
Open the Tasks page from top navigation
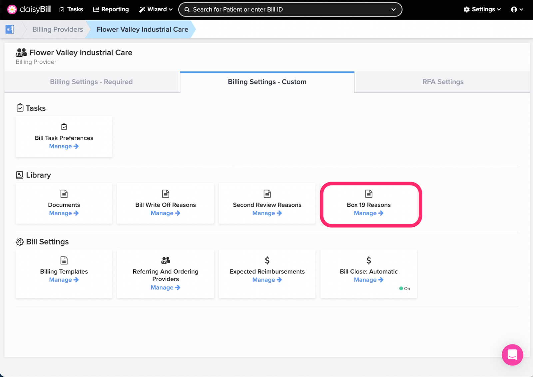(71, 9)
